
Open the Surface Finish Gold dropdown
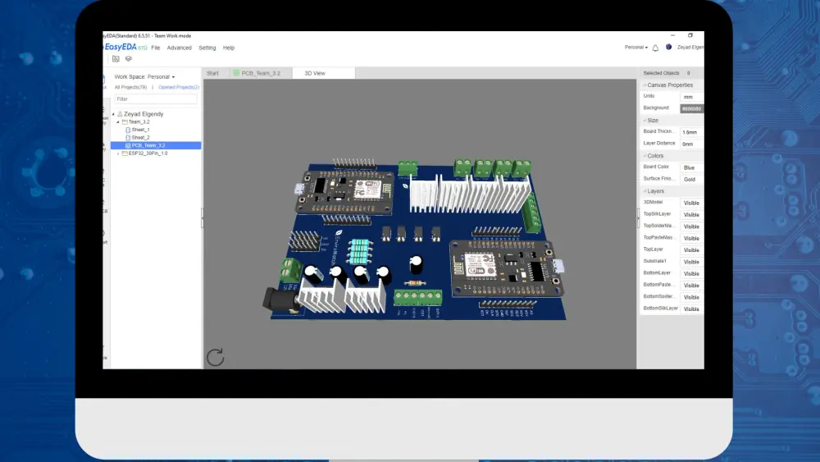[691, 180]
